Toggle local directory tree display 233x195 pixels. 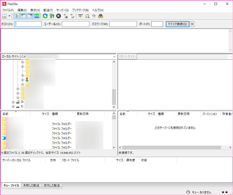(x=23, y=16)
